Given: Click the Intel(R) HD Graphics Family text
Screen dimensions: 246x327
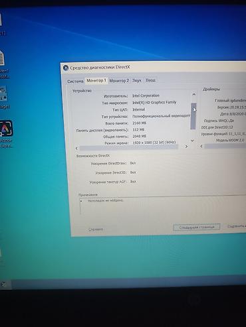Looking at the screenshot, I should click(x=154, y=103).
